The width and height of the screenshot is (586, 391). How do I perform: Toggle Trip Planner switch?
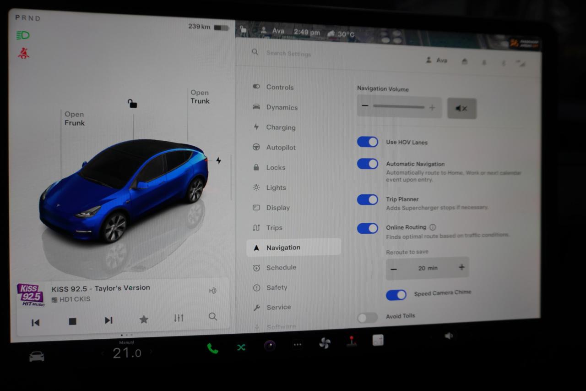click(x=368, y=199)
